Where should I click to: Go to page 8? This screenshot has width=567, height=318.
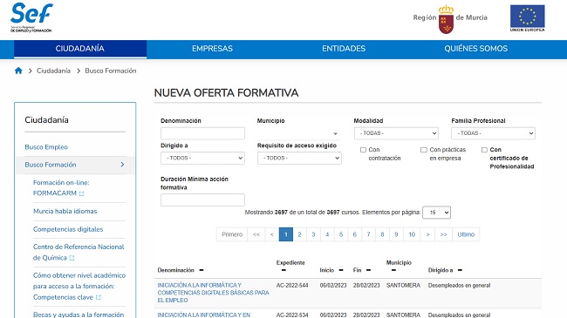click(382, 234)
